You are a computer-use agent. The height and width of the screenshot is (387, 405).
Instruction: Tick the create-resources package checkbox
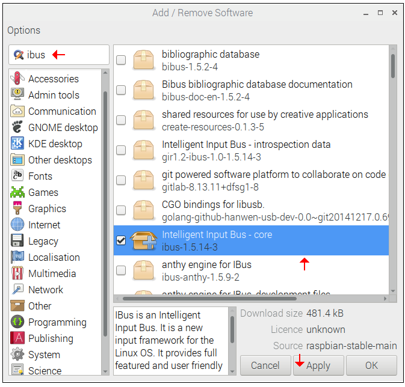pyautogui.click(x=121, y=120)
